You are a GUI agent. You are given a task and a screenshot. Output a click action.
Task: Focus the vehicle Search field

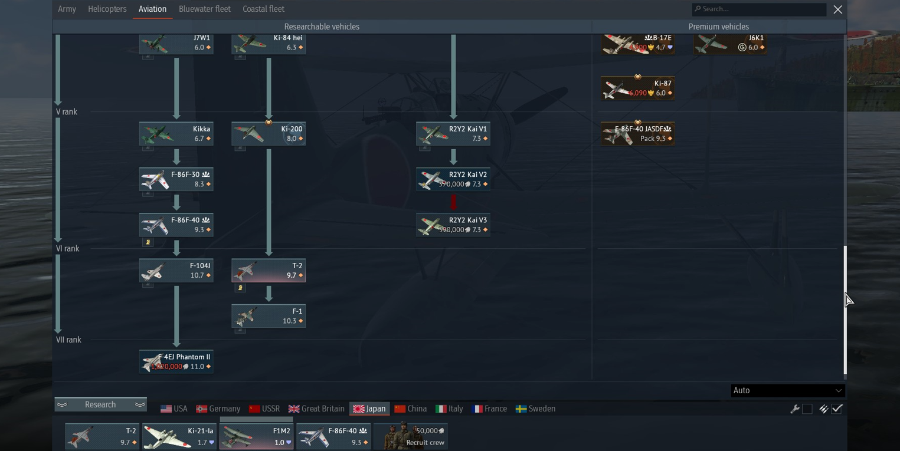coord(759,9)
